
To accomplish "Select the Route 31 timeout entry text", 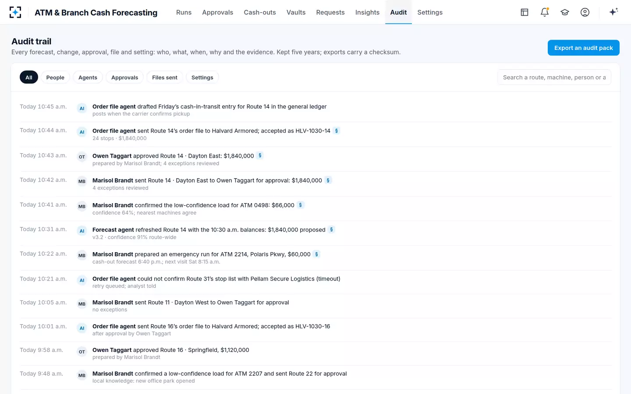I will click(x=216, y=279).
